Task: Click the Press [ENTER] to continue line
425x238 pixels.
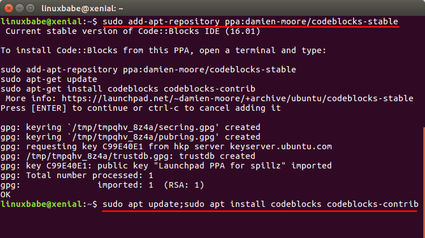Action: [141, 108]
